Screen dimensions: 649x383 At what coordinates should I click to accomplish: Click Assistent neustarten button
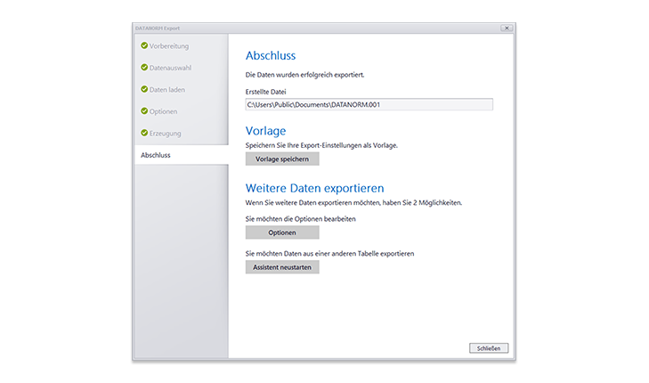tap(282, 267)
